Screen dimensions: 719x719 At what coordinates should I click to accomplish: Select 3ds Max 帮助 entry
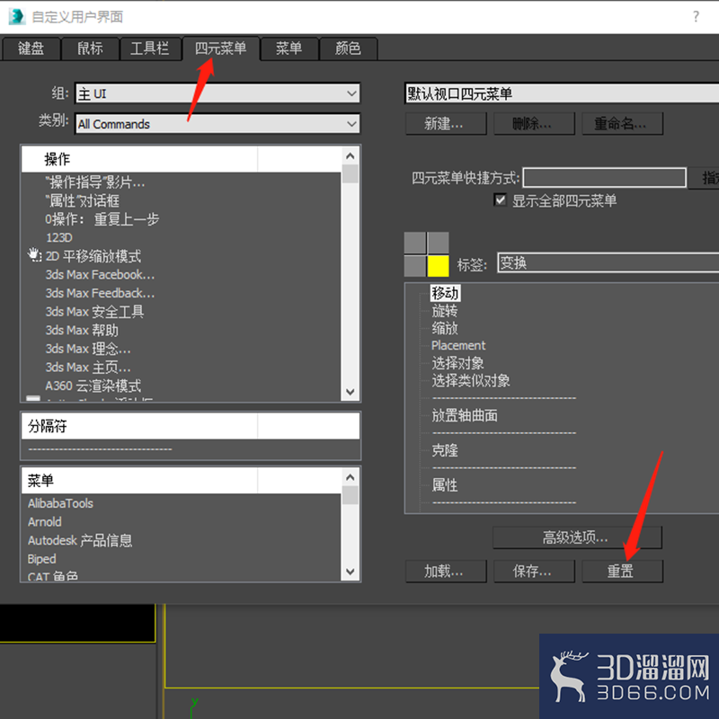point(82,330)
